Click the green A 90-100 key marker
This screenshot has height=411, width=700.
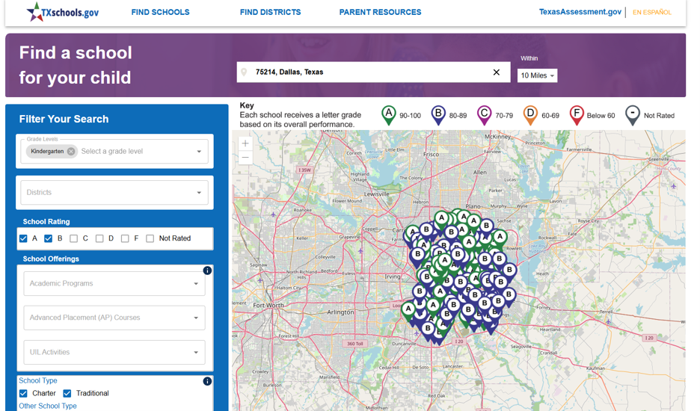[389, 114]
